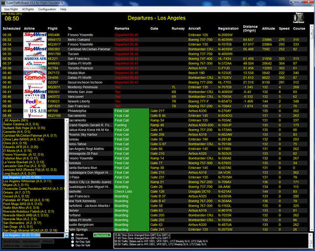This screenshot has height=251, width=315.
Task: Click registration XA-VOR
Action: (x=224, y=173)
